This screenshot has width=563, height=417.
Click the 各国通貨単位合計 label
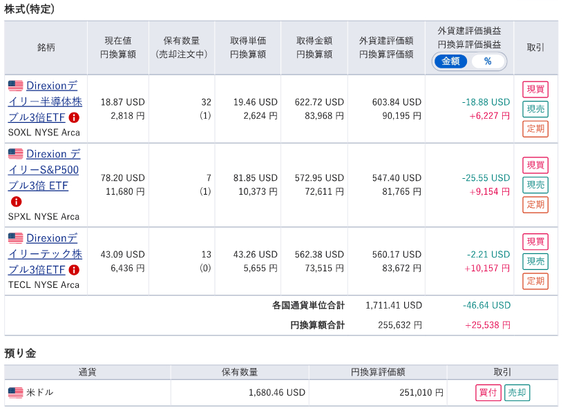[x=308, y=305]
